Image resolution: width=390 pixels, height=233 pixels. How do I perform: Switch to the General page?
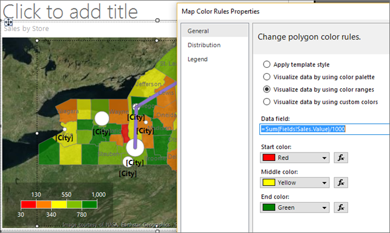[x=214, y=31]
